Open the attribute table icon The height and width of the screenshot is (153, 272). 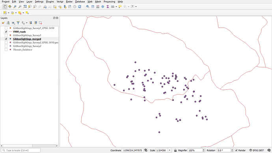(93, 7)
